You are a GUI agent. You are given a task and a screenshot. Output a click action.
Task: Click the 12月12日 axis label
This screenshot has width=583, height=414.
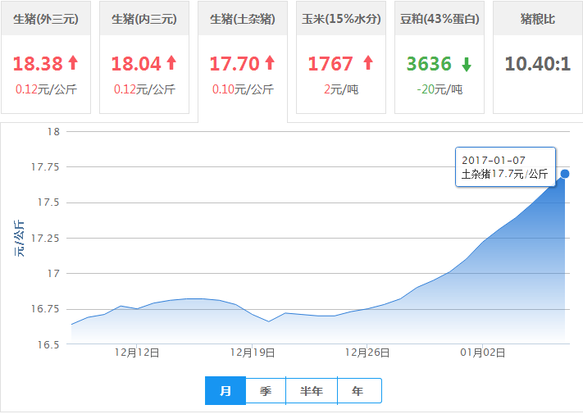[x=137, y=353]
